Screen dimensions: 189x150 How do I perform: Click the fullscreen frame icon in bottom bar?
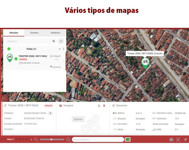[x=178, y=139]
